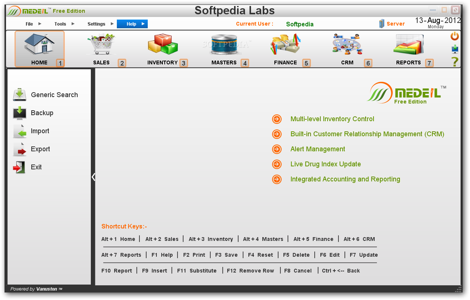The image size is (470, 300).
Task: Click the Import green arrow icon
Action: coord(20,131)
